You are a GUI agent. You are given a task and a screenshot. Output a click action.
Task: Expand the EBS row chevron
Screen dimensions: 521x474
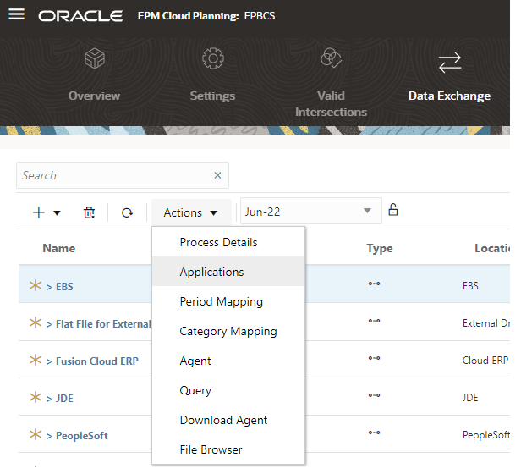49,287
